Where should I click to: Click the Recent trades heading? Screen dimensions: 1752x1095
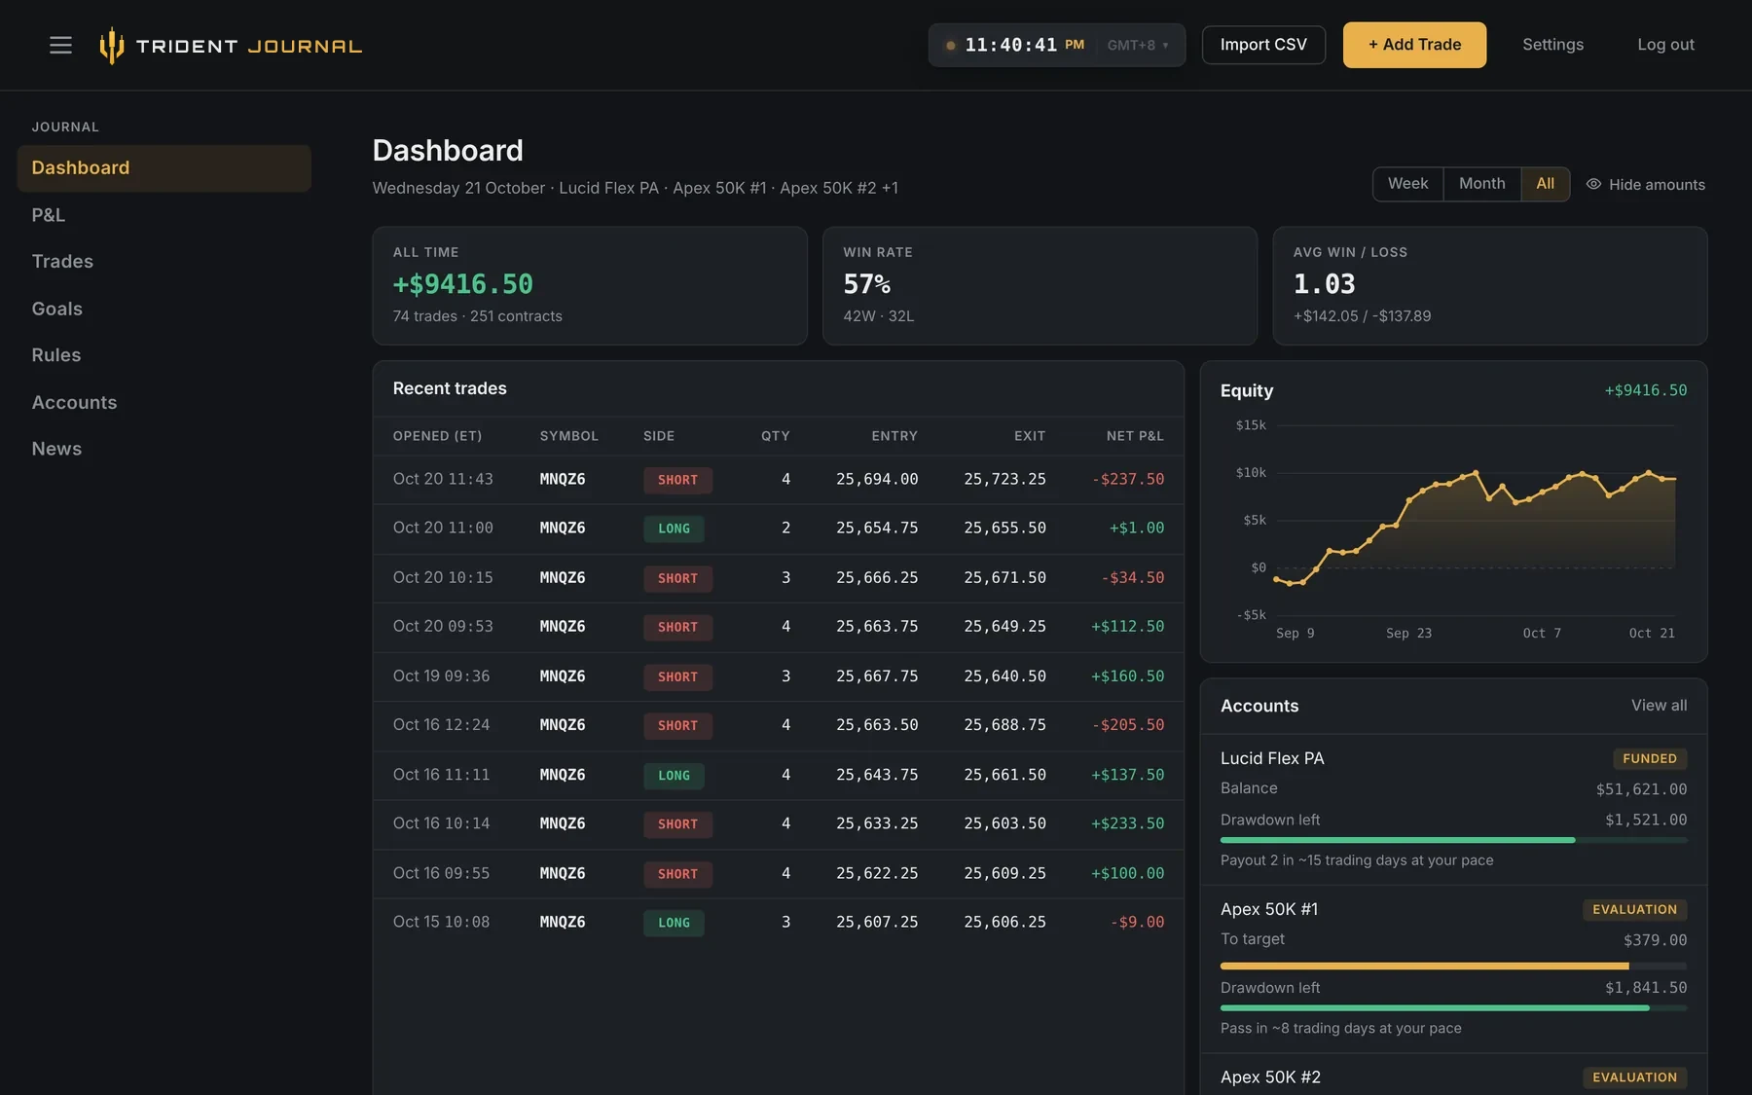coord(450,388)
